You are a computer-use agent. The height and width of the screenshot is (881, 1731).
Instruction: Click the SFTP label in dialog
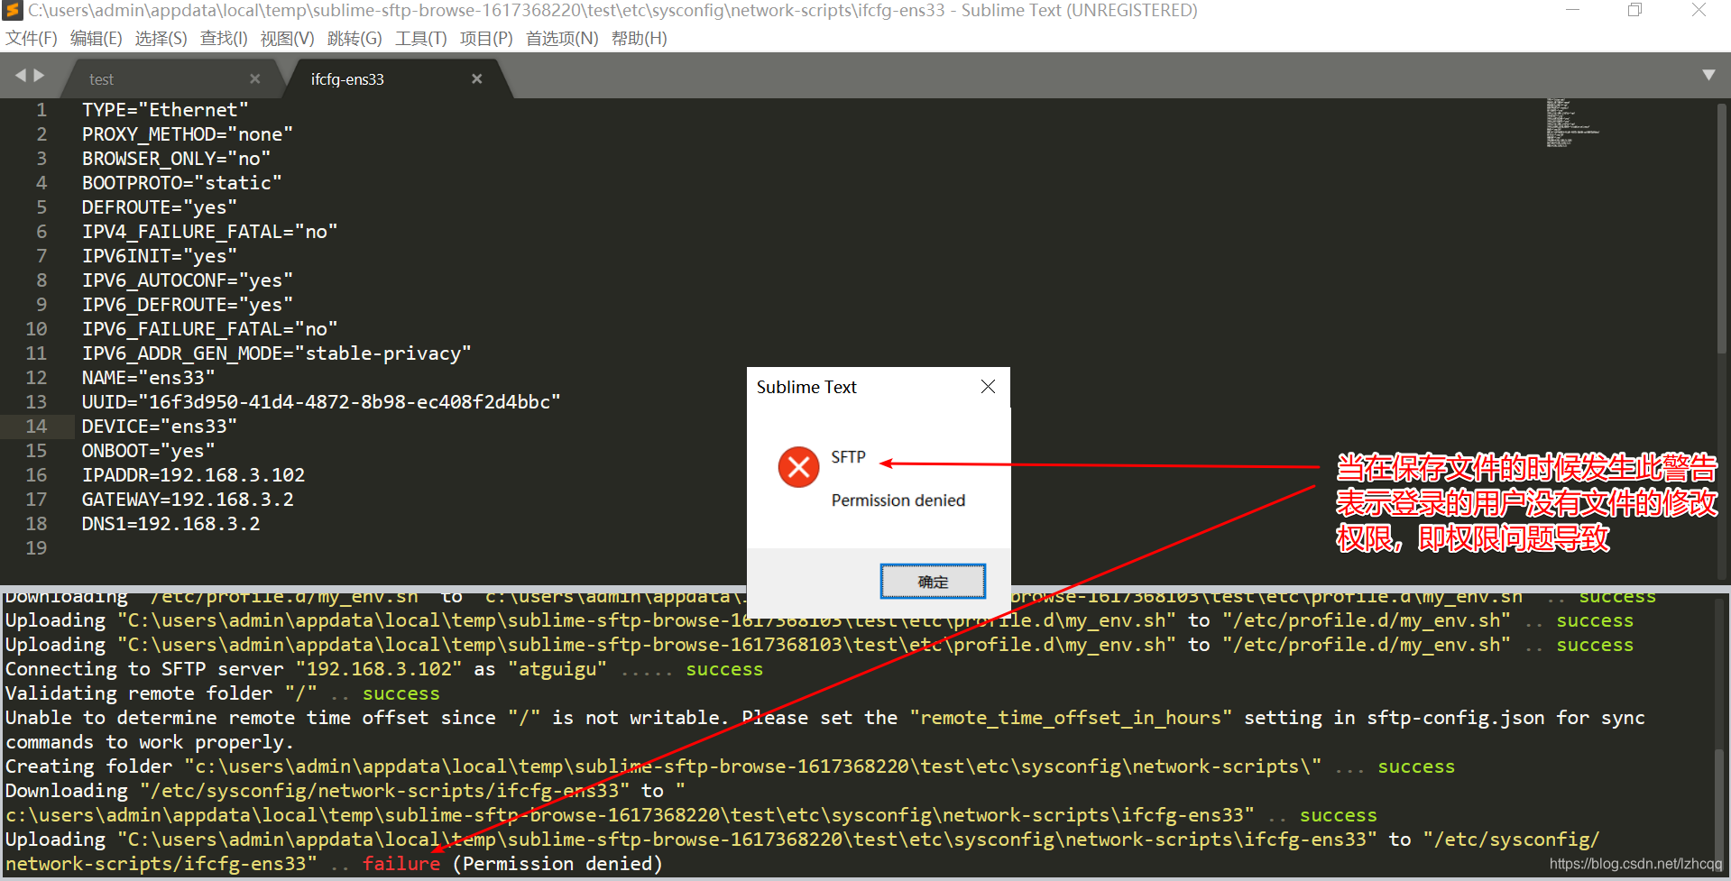pos(848,457)
